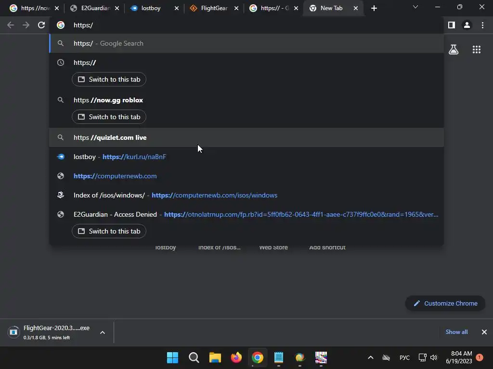The width and height of the screenshot is (493, 369).
Task: Open the Chrome profile avatar icon
Action: [x=467, y=25]
